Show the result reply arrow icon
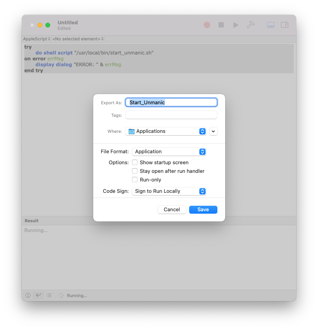 (38, 296)
